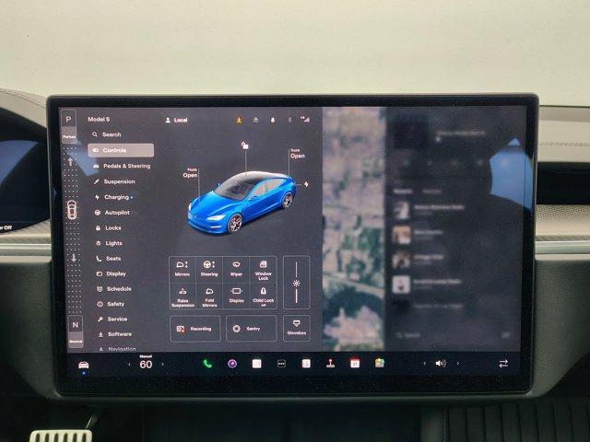Screen dimensions: 590x442
Task: Open the Navigation settings entry
Action: (117, 349)
